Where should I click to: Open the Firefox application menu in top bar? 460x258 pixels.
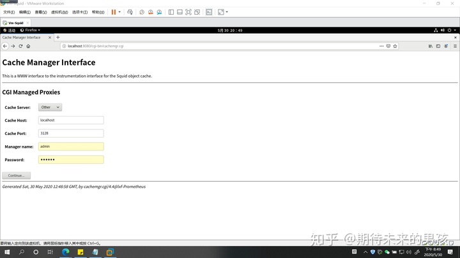30,30
